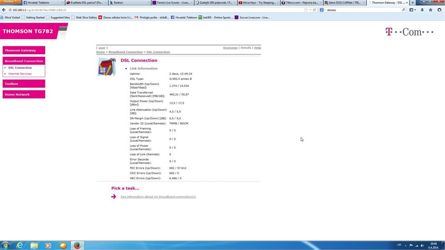Switch to the Alicia Keys YouTube tab
This screenshot has height=250, width=445.
tap(259, 3)
